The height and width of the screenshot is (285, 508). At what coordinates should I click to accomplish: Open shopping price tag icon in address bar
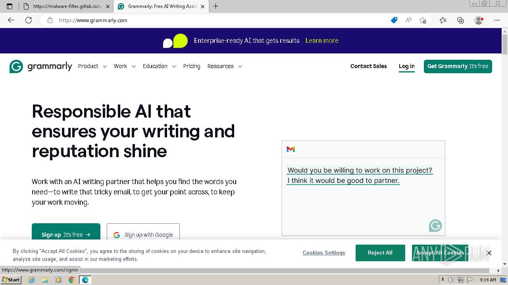394,20
